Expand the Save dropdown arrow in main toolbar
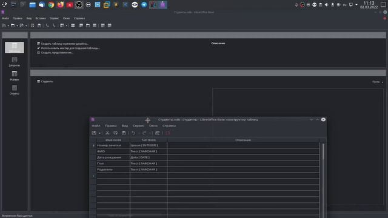388x218 pixels. pyautogui.click(x=26, y=25)
